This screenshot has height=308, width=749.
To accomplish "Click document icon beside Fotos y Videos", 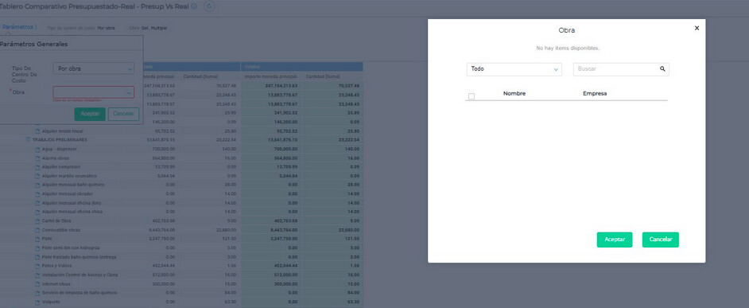I will [x=37, y=266].
